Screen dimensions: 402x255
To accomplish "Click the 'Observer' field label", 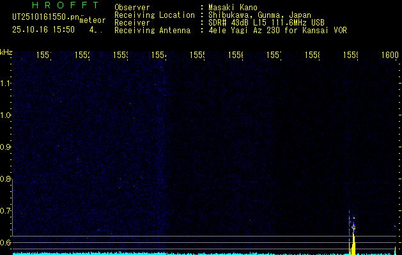I will (132, 8).
